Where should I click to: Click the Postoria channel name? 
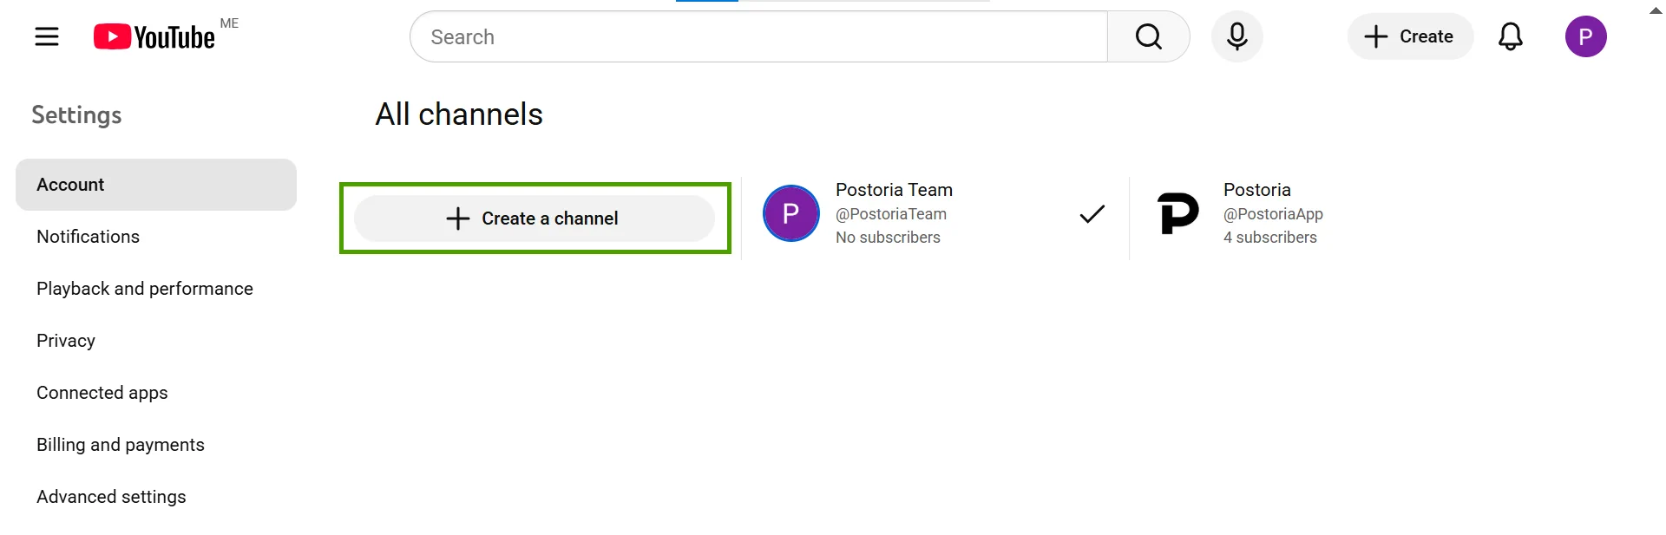point(1257,190)
